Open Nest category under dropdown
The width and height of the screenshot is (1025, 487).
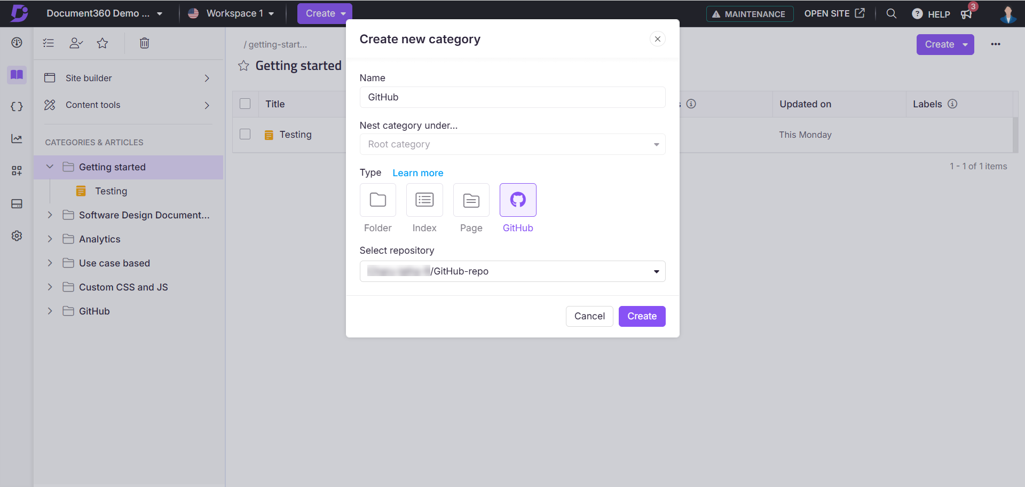(512, 144)
